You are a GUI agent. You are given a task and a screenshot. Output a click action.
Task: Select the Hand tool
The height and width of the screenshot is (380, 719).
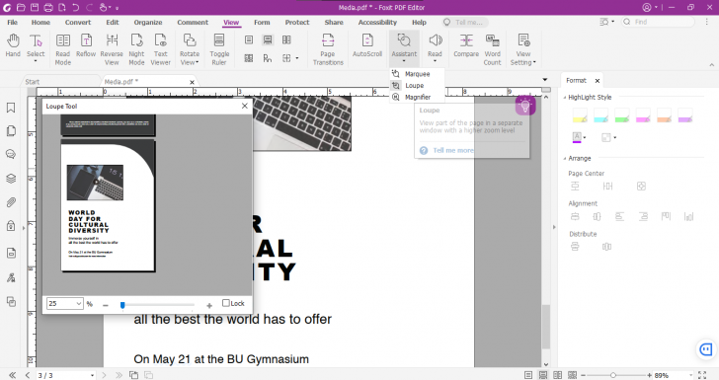point(13,45)
